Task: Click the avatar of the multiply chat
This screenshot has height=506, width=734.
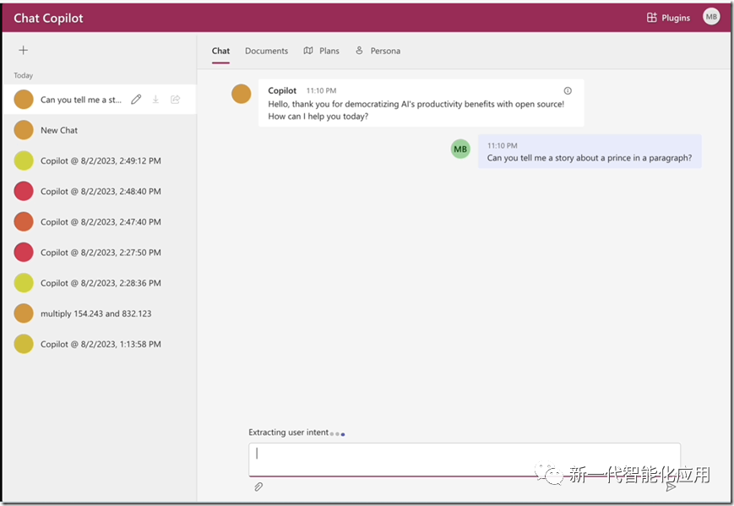Action: coord(24,313)
